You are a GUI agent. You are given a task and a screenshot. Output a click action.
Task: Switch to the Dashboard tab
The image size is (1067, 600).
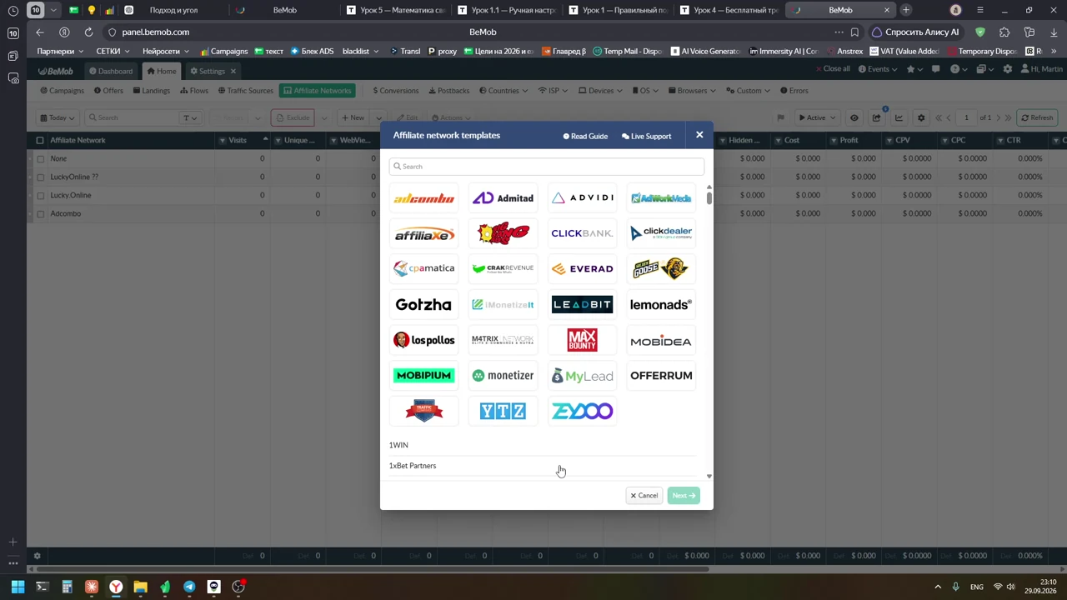(x=111, y=71)
